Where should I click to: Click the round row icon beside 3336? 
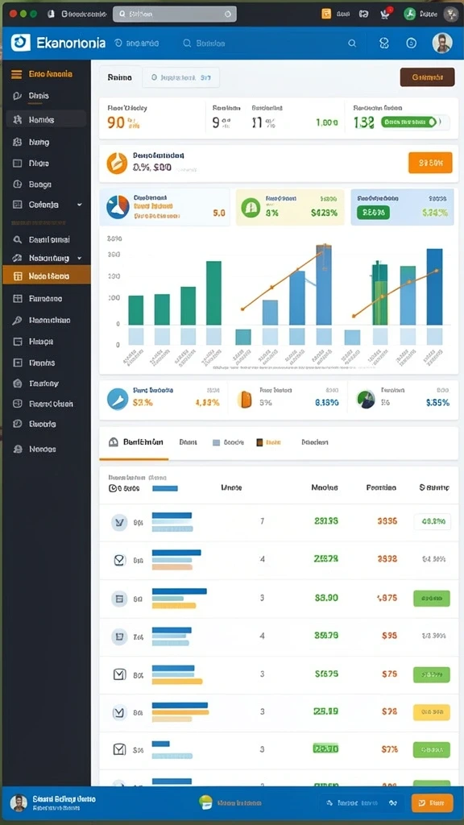point(119,522)
